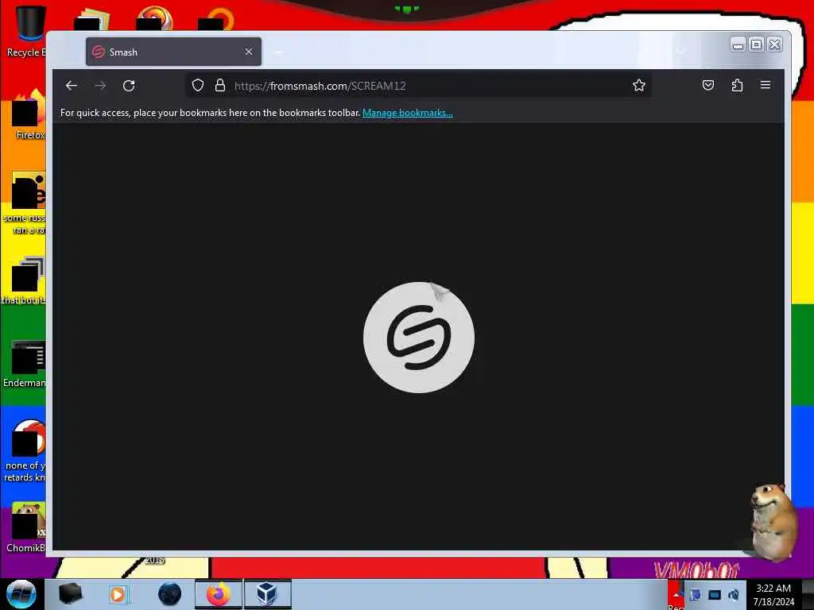Open the Firefox hamburger application menu
Image resolution: width=814 pixels, height=610 pixels.
click(766, 84)
